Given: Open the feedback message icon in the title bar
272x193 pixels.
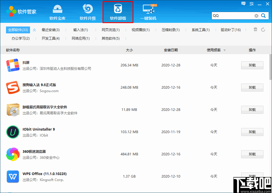Looking at the screenshot, I should tap(243, 3).
